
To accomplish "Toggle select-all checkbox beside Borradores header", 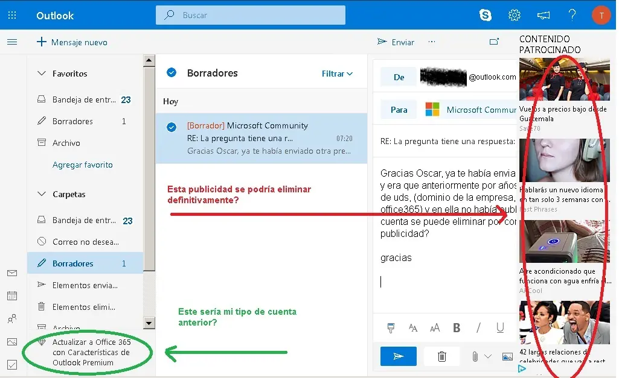I will click(x=172, y=72).
